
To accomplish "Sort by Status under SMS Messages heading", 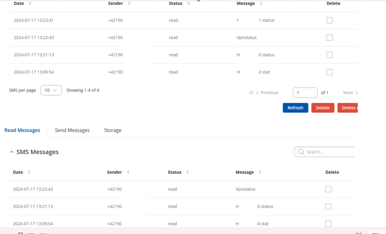I will click(187, 172).
